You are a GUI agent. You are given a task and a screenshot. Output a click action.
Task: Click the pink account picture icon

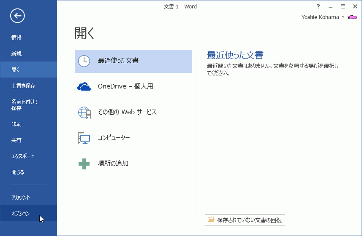(x=352, y=17)
